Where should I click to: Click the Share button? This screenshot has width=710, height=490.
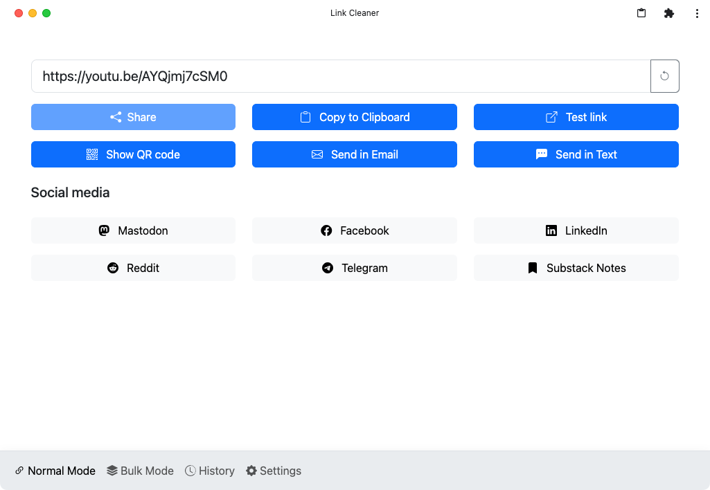click(x=133, y=117)
